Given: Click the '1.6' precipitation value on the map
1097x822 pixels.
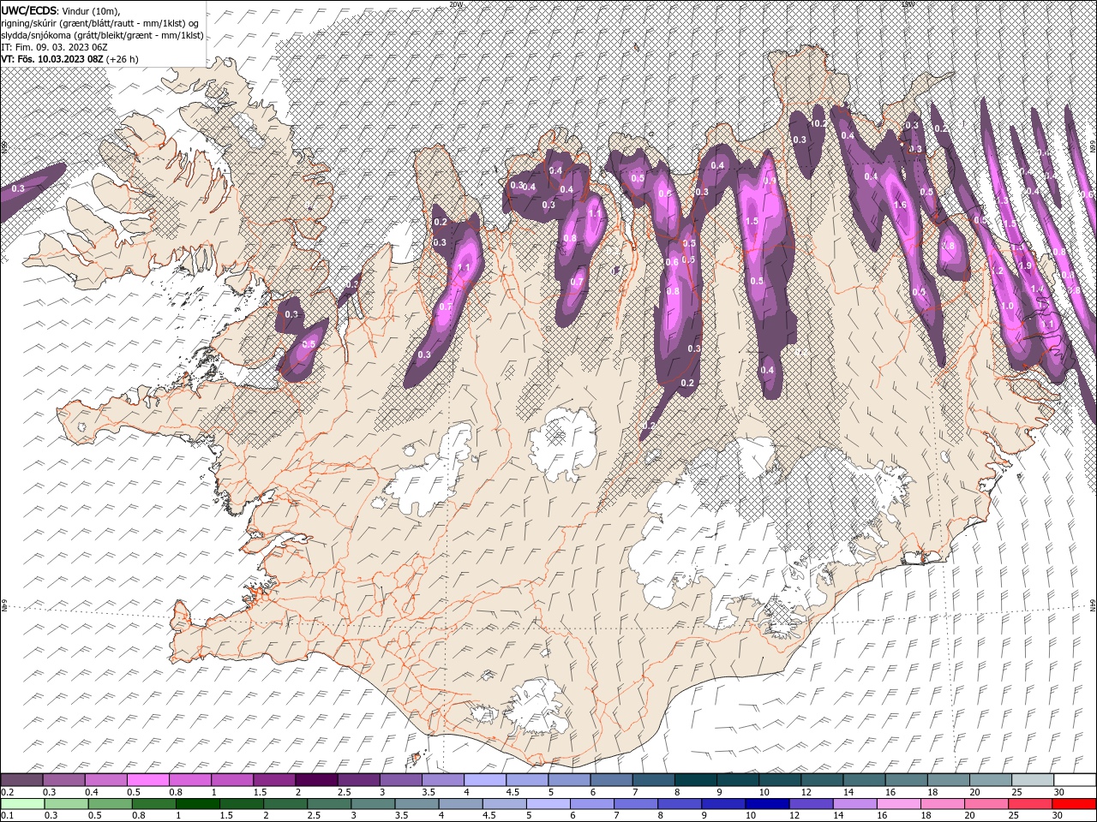Looking at the screenshot, I should [900, 205].
